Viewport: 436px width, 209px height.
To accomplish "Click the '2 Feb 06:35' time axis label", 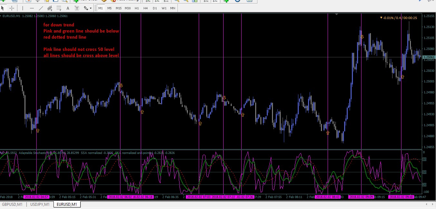I will tap(171, 197).
